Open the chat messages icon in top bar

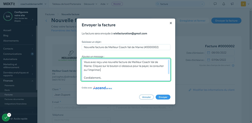[215, 4]
